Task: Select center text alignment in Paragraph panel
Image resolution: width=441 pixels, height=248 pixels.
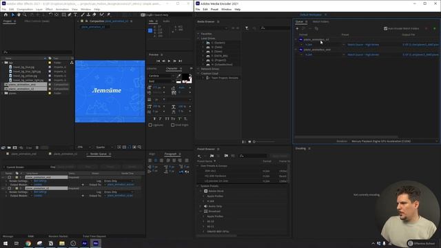Action: [x=156, y=161]
